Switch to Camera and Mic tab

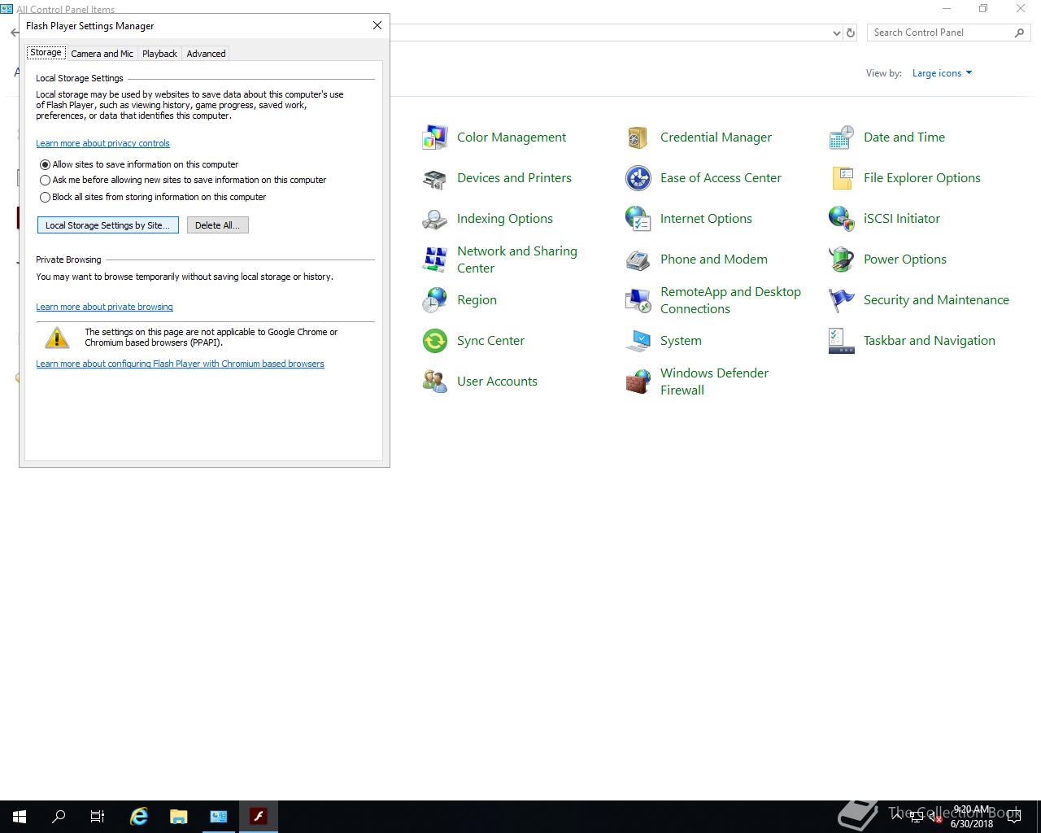[102, 54]
